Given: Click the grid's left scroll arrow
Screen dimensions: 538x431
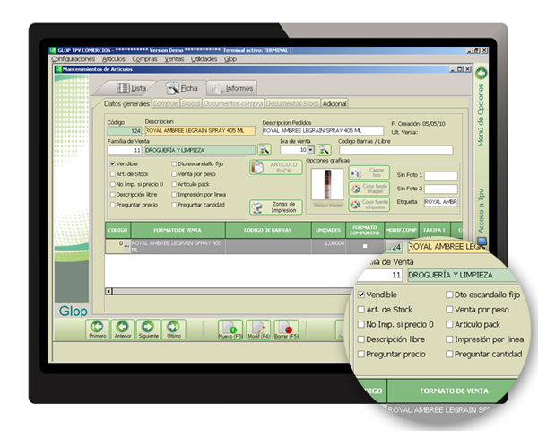Looking at the screenshot, I should pyautogui.click(x=108, y=291).
